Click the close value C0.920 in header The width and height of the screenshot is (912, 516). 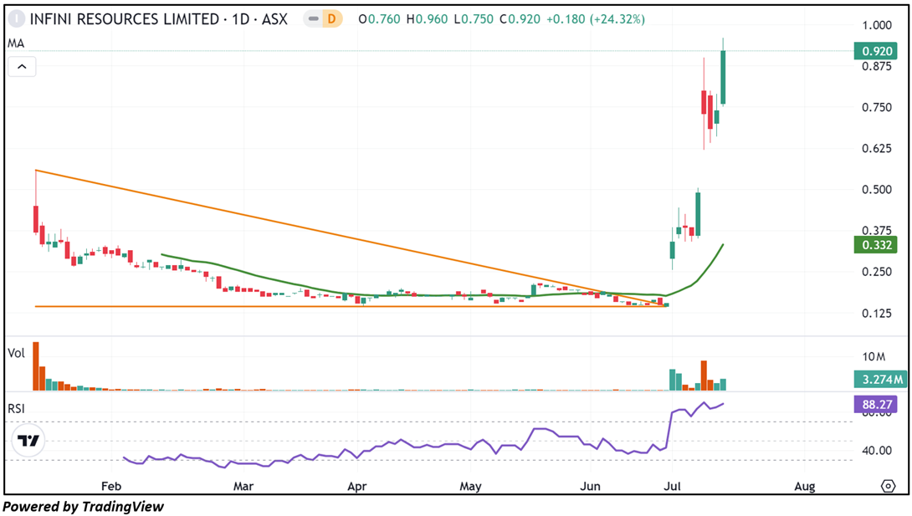click(x=520, y=19)
